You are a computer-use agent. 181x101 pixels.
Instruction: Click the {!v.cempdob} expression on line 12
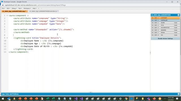[x=66, y=46]
